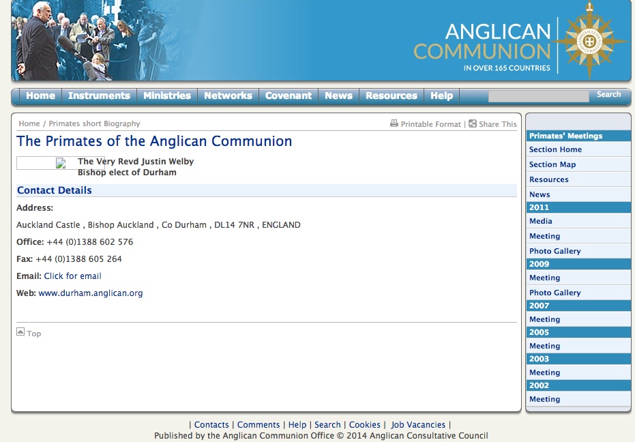Click the 2002 section heading in the sidebar
Screen dimensions: 635x442
578,385
